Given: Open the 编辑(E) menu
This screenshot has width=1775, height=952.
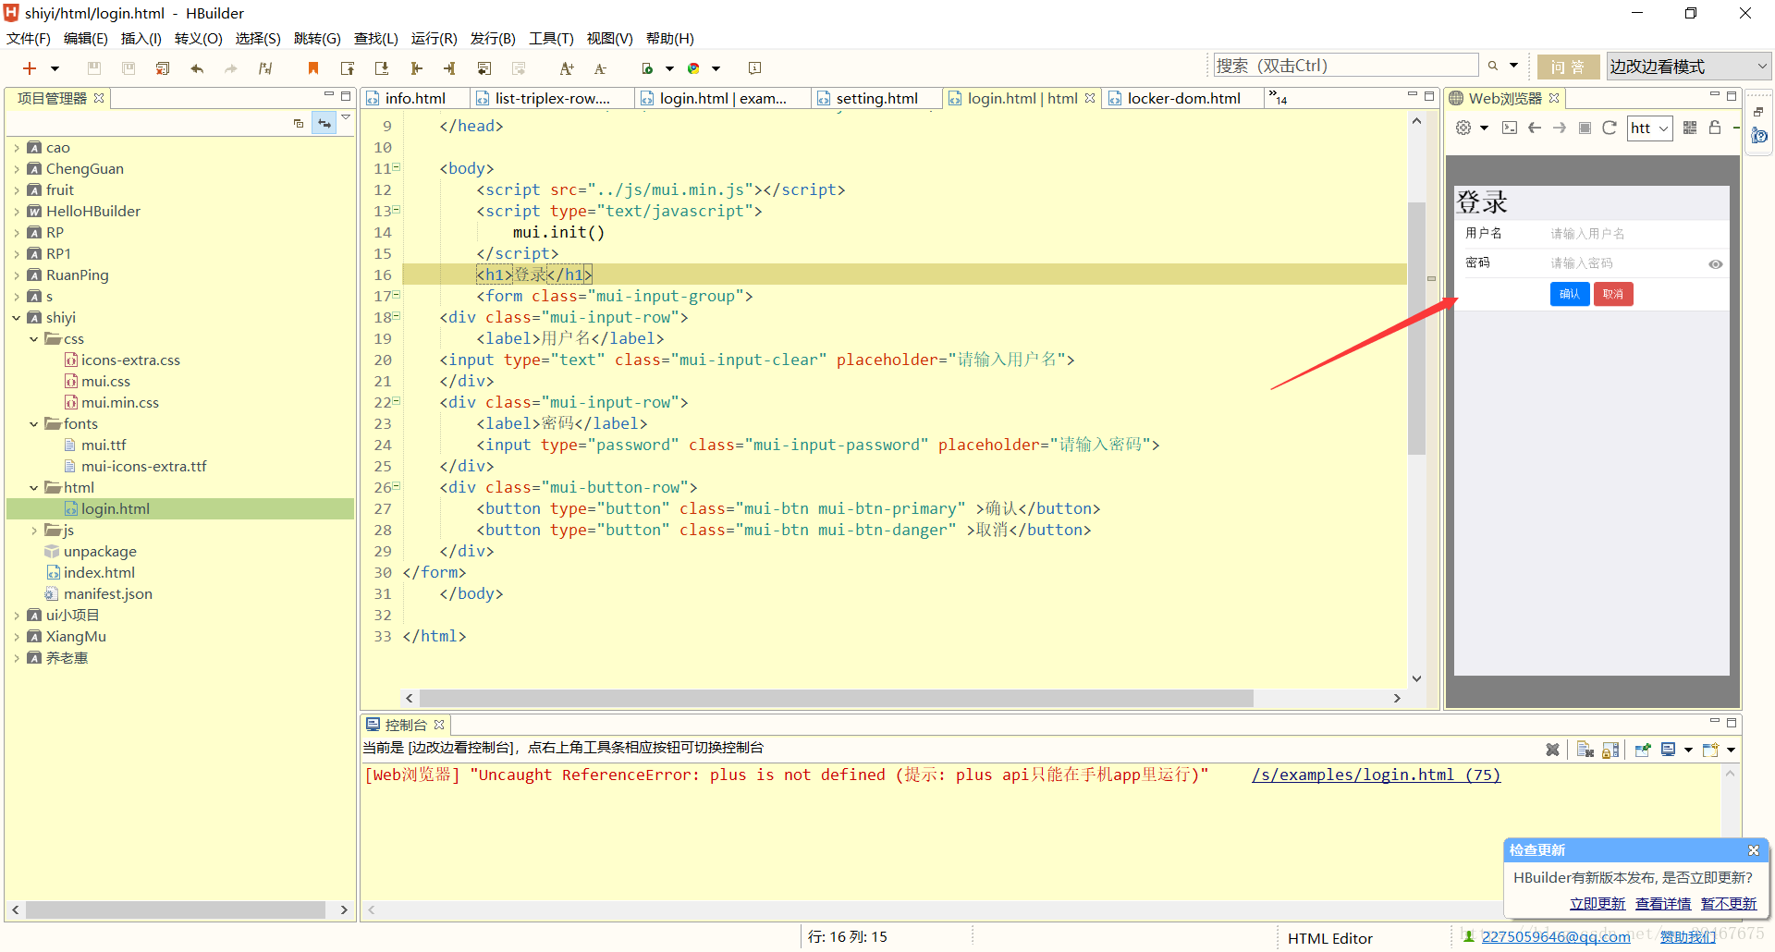Looking at the screenshot, I should click(86, 38).
